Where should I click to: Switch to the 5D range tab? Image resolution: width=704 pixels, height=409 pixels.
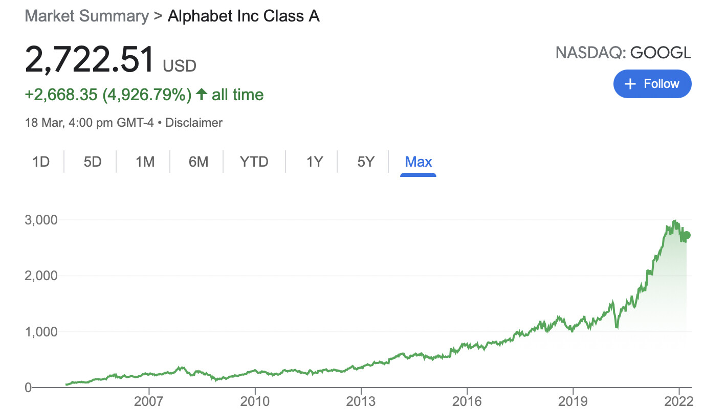[x=93, y=162]
